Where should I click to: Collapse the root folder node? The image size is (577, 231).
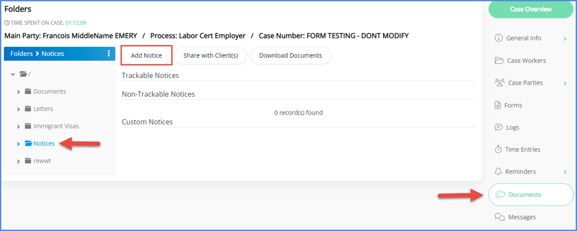13,74
